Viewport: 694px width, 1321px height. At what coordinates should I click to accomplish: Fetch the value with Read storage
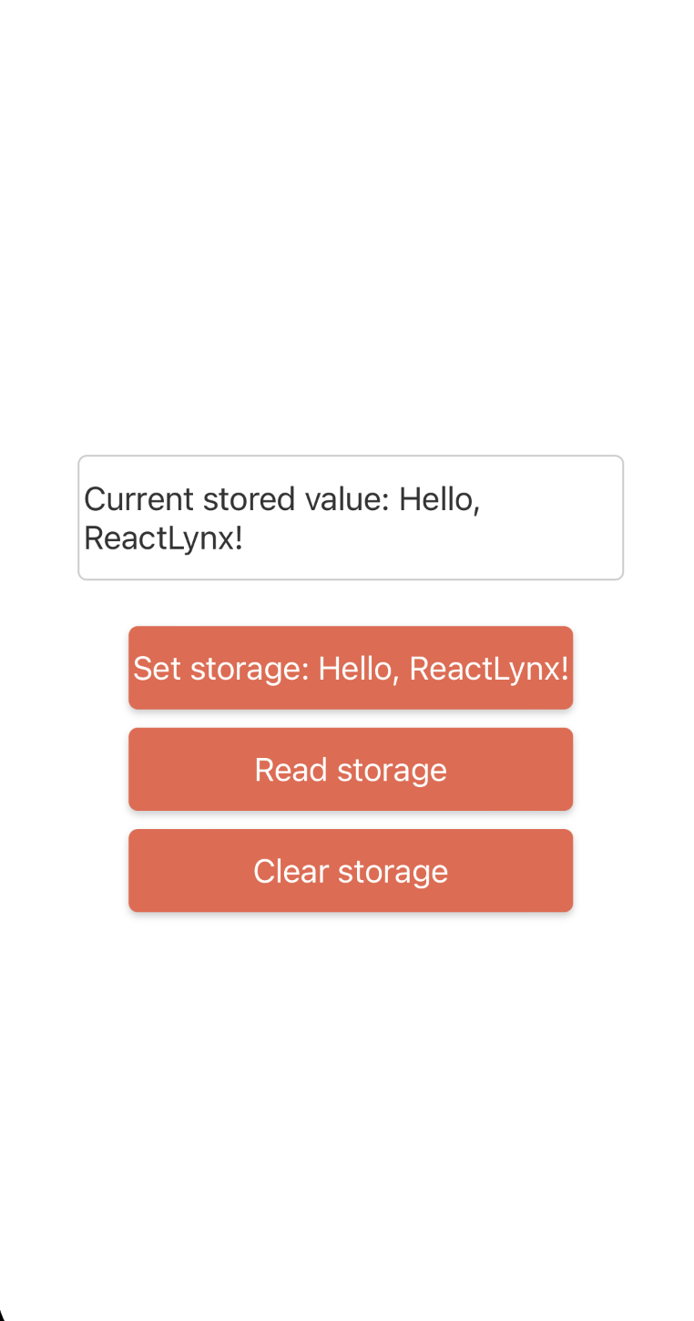(351, 769)
